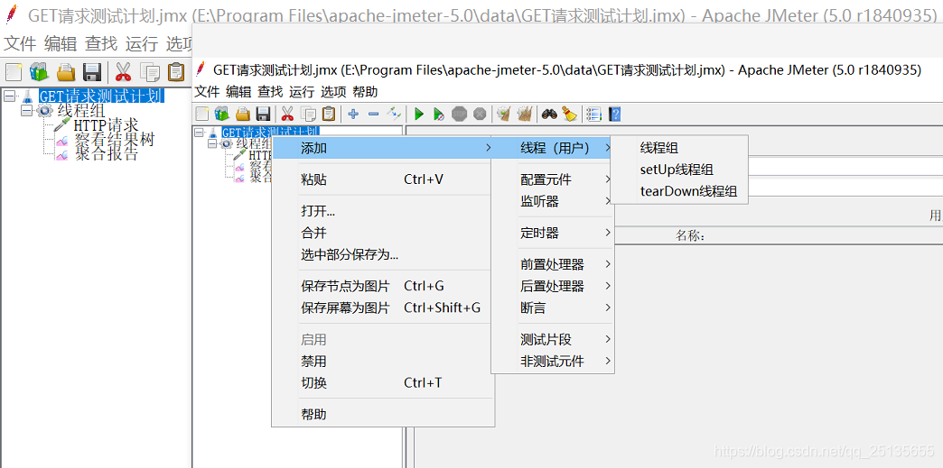Select 切换 Ctrl+T in the context menu
This screenshot has width=943, height=468.
click(x=382, y=382)
